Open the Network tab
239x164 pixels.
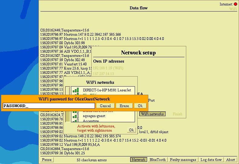(x=139, y=160)
